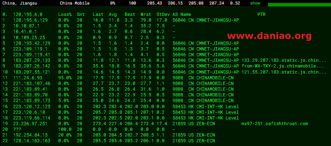
Task: Open hop 19 IP 23.236.97.251
Action: click(x=30, y=123)
